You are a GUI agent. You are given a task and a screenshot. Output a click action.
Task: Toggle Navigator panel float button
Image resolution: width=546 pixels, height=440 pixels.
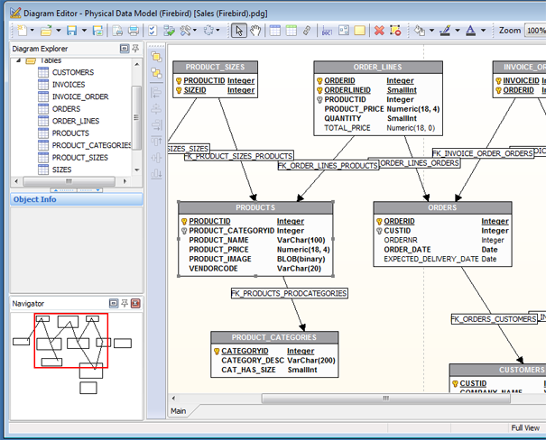point(112,304)
